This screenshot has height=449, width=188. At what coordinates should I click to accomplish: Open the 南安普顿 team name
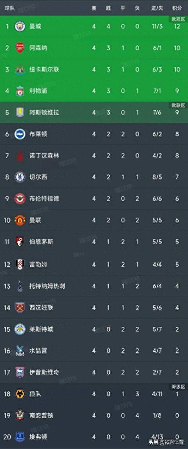pos(41,415)
